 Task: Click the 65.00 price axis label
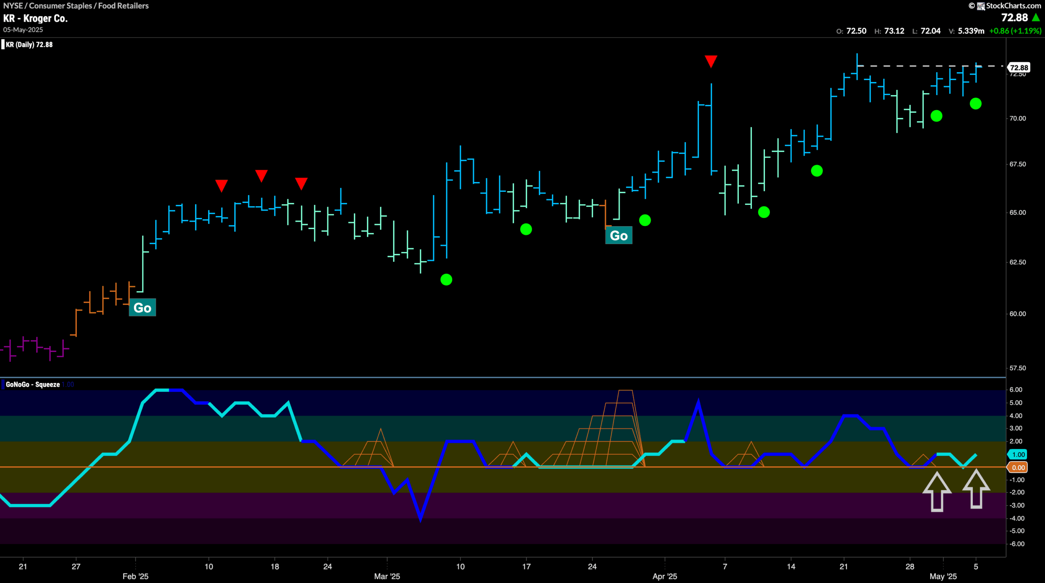(1018, 213)
